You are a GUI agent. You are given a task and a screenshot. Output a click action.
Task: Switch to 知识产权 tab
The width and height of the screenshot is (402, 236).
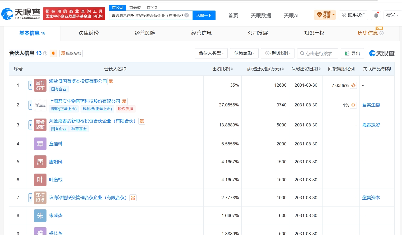tap(314, 33)
